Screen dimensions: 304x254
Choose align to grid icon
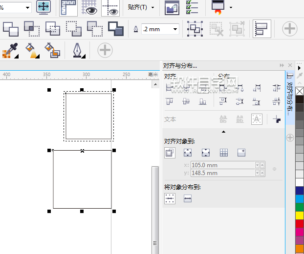pyautogui.click(x=224, y=153)
